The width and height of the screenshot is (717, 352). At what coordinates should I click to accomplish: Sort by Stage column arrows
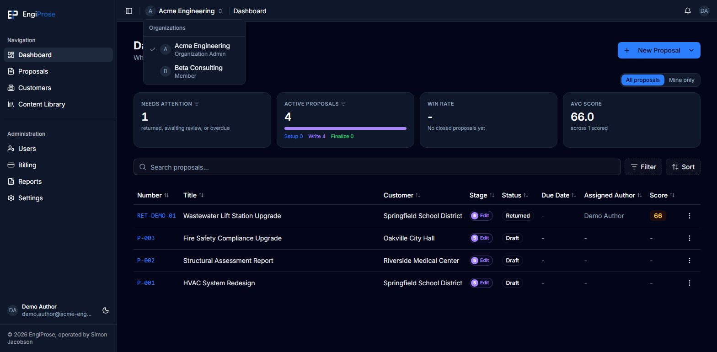[x=492, y=195]
